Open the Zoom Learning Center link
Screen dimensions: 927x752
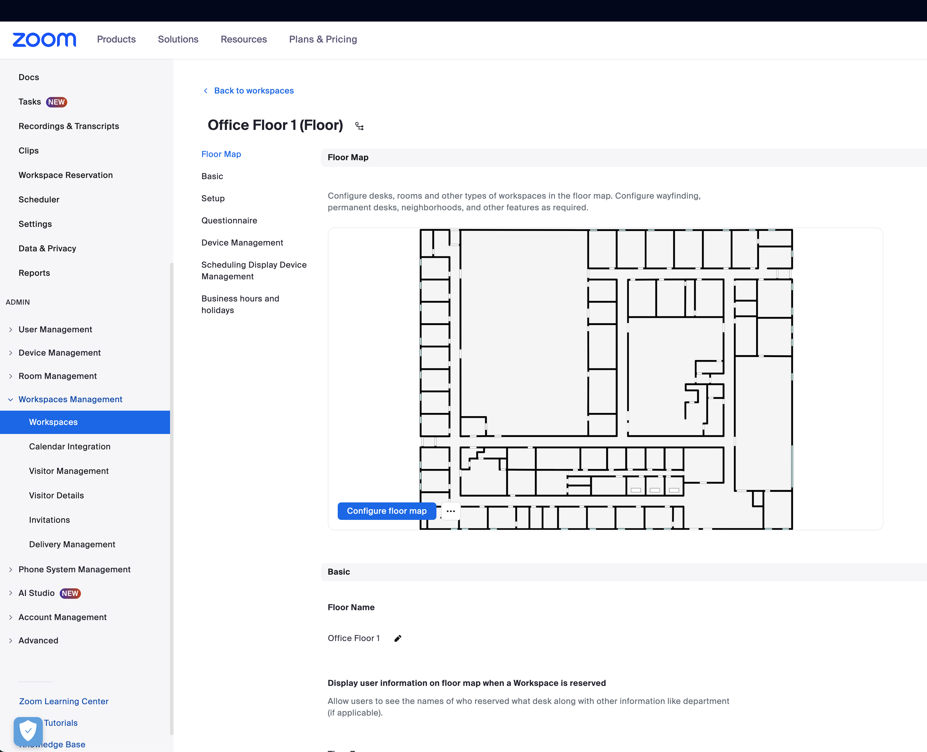[63, 701]
